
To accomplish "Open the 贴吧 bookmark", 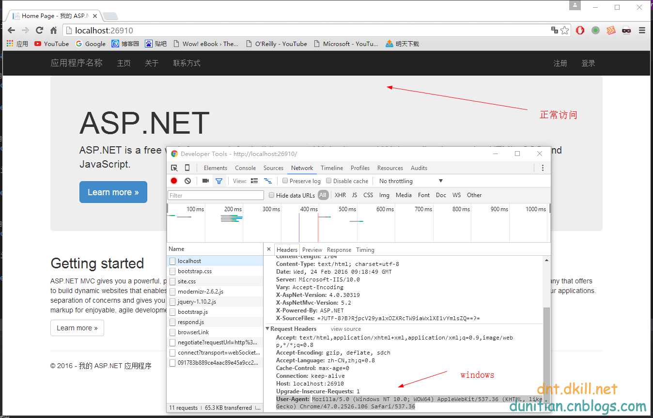I will coord(155,44).
